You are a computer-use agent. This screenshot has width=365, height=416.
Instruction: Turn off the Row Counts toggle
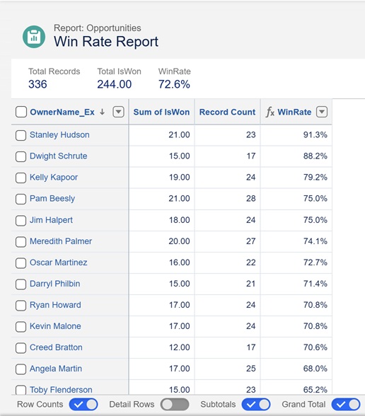pos(83,405)
